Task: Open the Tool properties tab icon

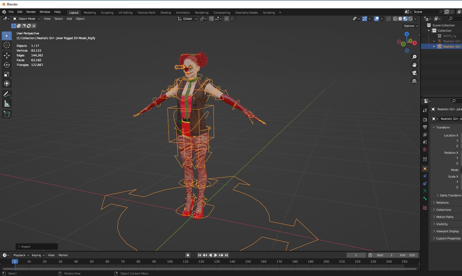Action: pos(425,110)
